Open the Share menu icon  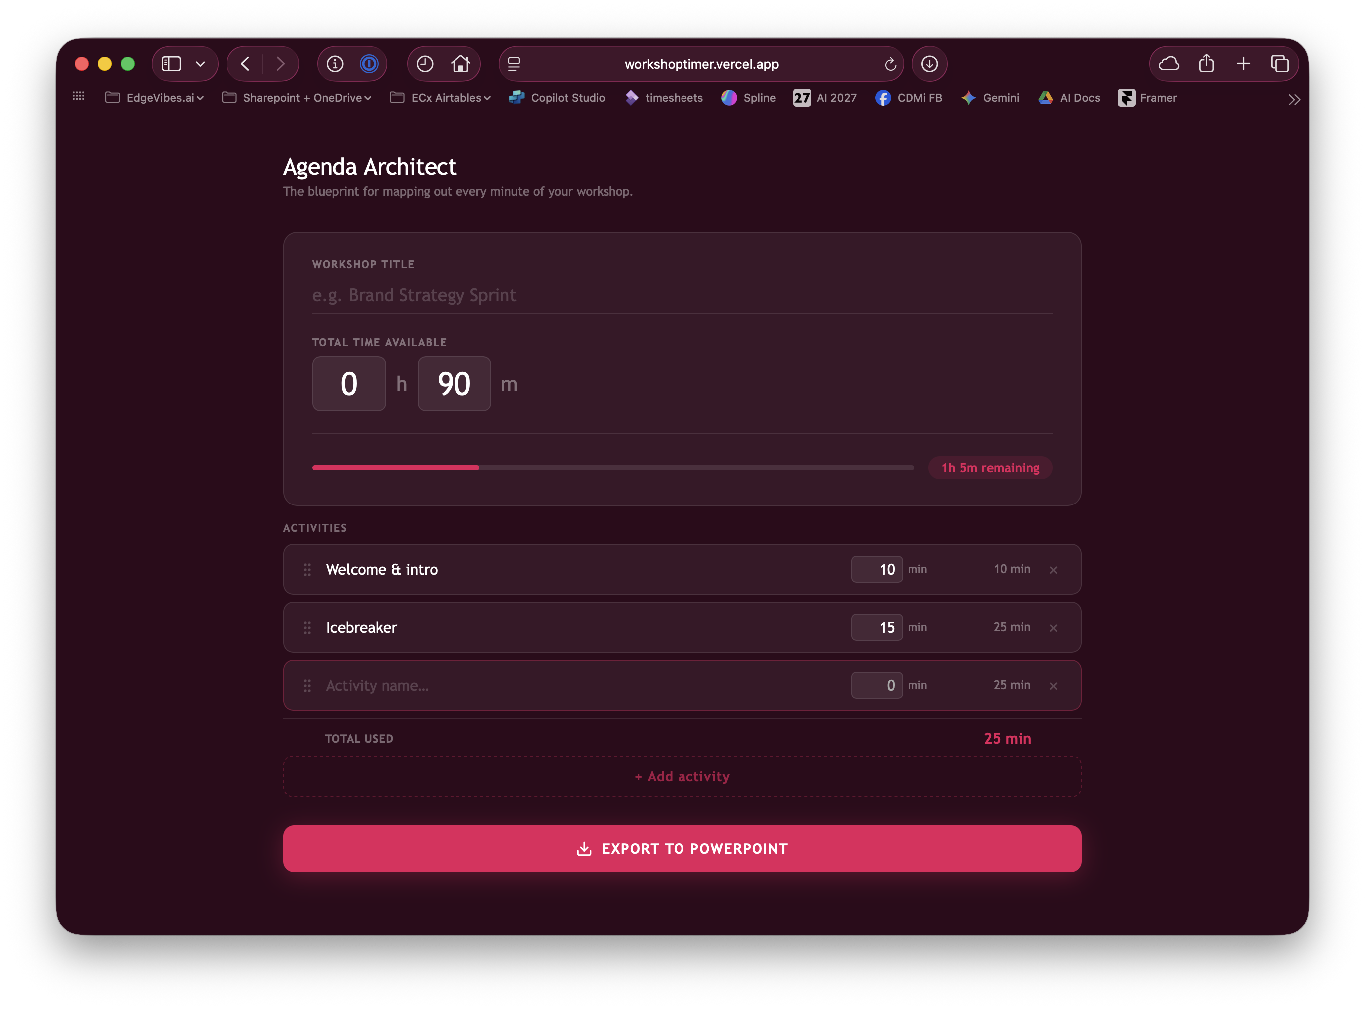[x=1206, y=63]
